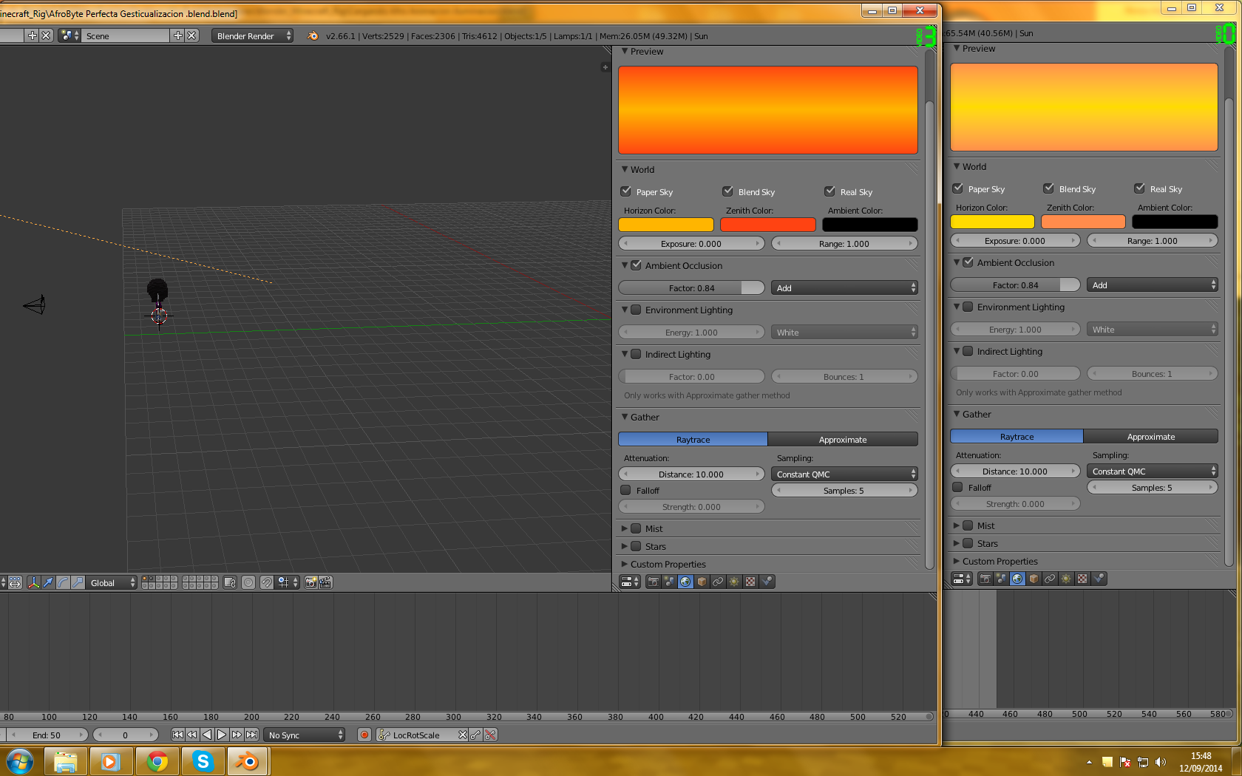Select the Approximate gather tab in left window
The image size is (1242, 776).
click(x=843, y=440)
